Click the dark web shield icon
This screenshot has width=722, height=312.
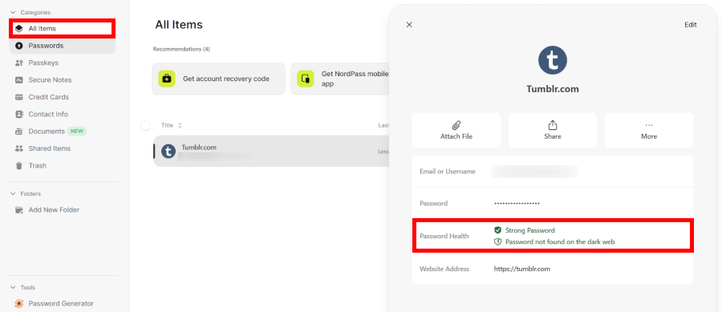(x=497, y=241)
